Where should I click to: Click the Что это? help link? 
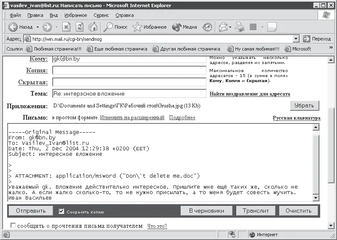[157, 226]
